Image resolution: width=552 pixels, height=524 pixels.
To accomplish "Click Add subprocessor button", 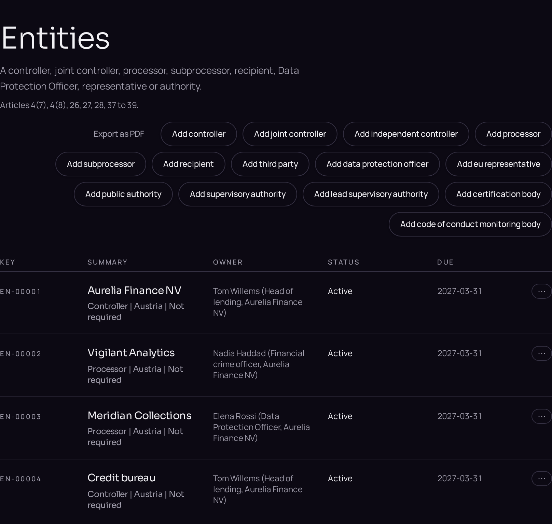I will (101, 164).
